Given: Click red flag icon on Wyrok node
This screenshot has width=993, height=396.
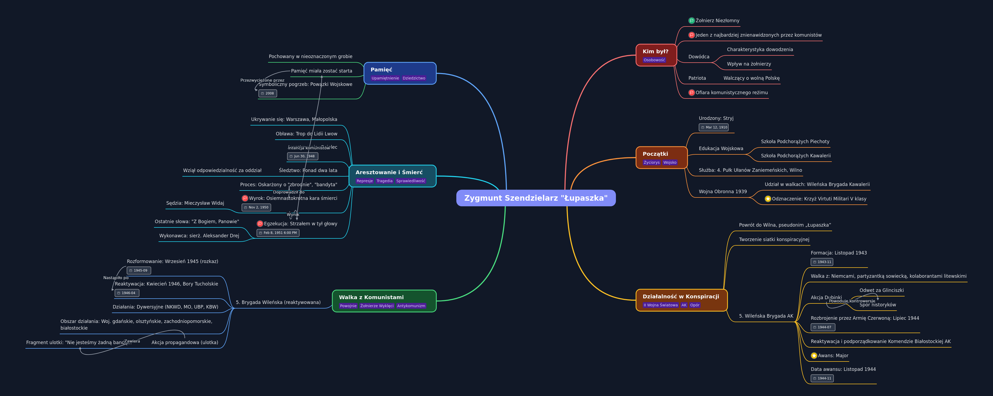Looking at the screenshot, I should (245, 198).
